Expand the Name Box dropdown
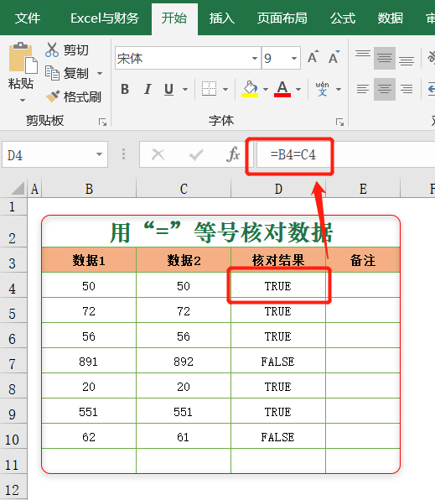The height and width of the screenshot is (500, 435). tap(99, 154)
